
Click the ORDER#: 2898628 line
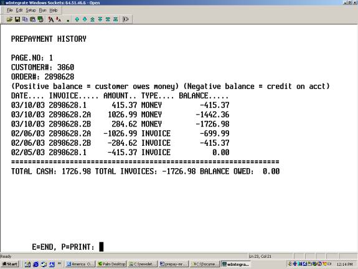42,77
